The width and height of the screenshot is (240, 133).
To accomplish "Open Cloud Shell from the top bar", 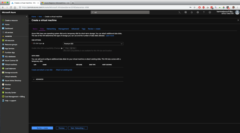I will click(180, 12).
